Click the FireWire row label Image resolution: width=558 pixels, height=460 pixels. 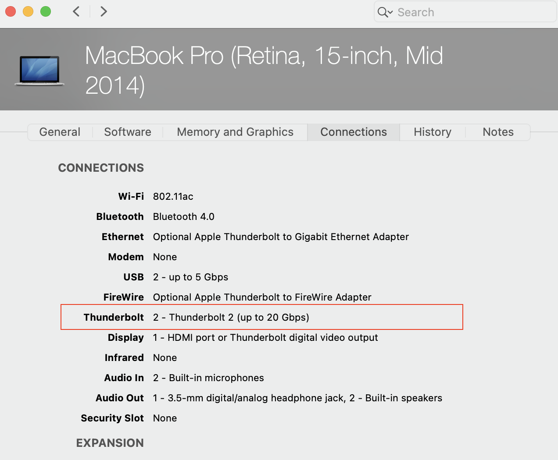pyautogui.click(x=124, y=297)
